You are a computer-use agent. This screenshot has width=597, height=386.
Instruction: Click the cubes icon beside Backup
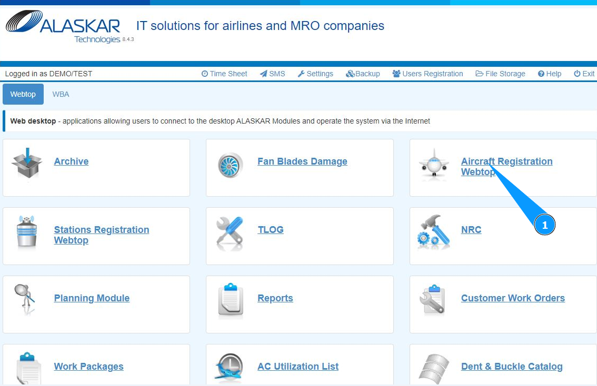350,74
